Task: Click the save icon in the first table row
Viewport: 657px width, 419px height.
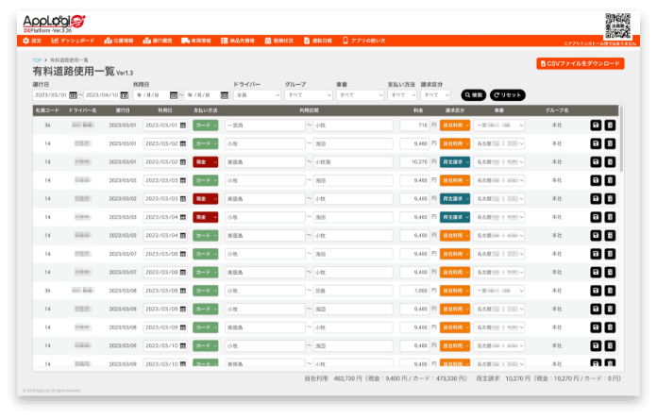Action: [x=596, y=125]
